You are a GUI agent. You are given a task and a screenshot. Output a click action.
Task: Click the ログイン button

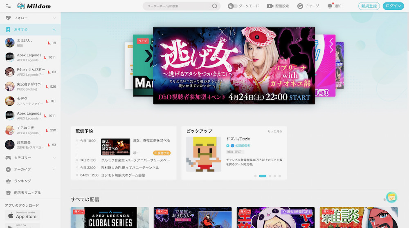pyautogui.click(x=393, y=6)
